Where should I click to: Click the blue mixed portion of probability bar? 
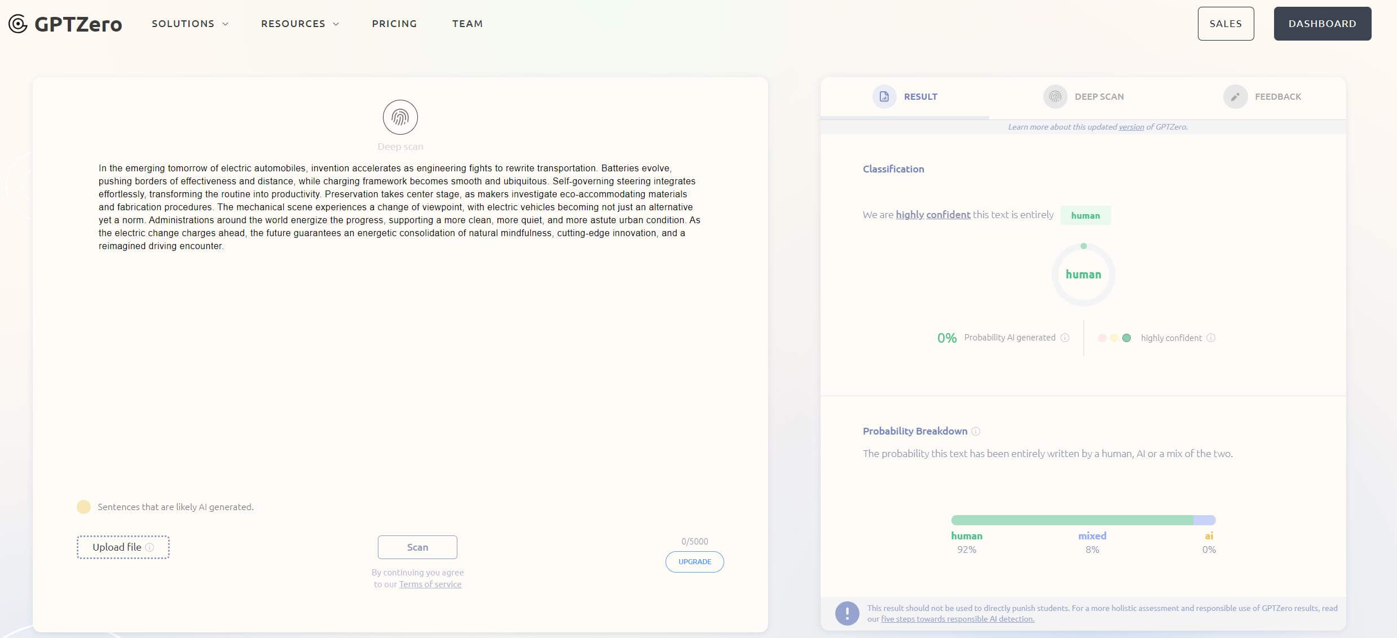point(1204,520)
